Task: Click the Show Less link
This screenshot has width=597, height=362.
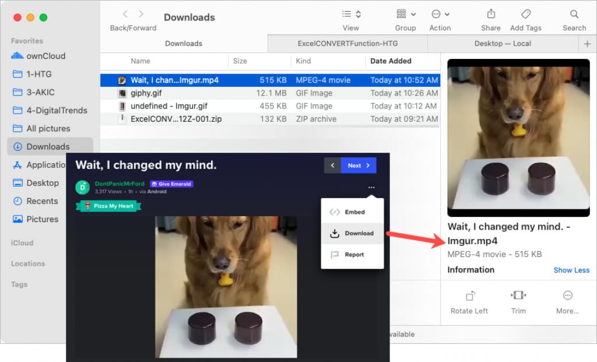Action: (571, 270)
